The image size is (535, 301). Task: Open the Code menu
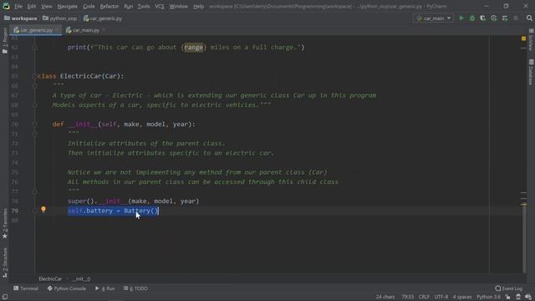pos(89,6)
